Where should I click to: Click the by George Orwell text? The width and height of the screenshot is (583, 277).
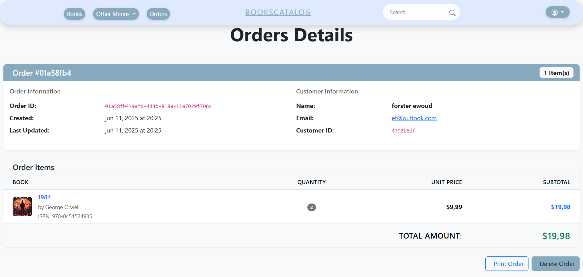[x=59, y=207]
